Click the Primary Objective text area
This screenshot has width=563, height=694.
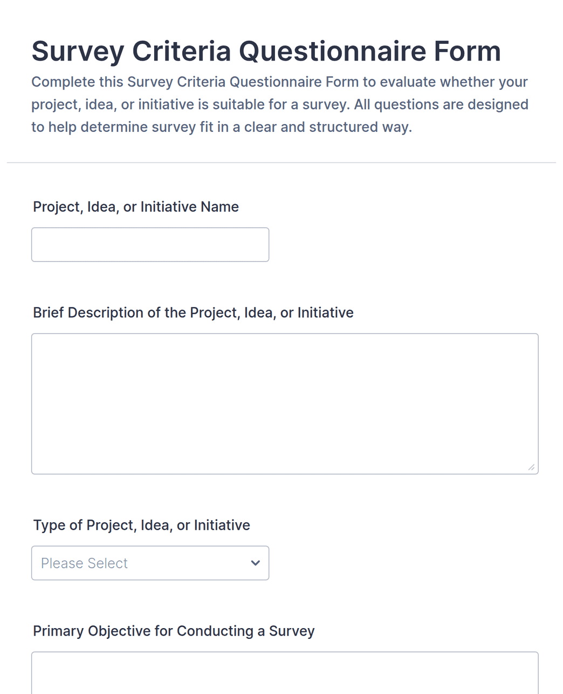[x=285, y=673]
